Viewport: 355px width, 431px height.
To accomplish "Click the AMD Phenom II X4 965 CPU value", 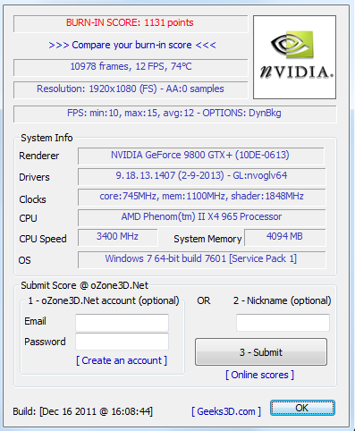I will [x=202, y=217].
